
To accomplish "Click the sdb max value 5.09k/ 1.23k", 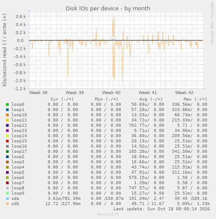I will click(193, 204).
